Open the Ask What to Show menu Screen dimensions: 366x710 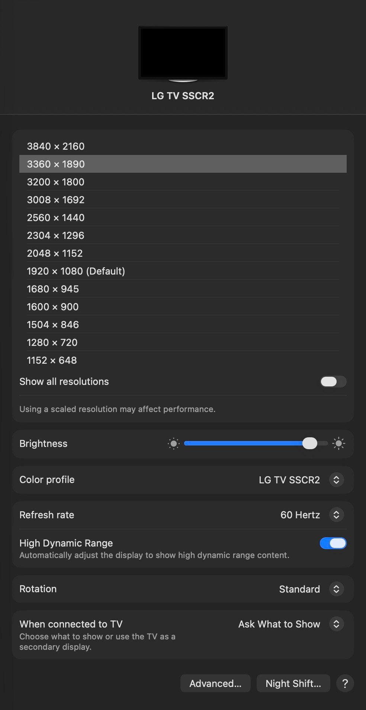[x=290, y=624]
